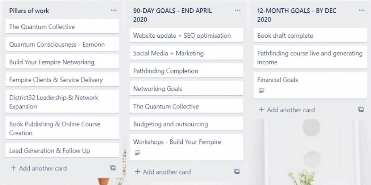Viewport: 371px width, 185px height.
Task: Open District32 Leadership & Network Expansion card
Action: click(62, 102)
